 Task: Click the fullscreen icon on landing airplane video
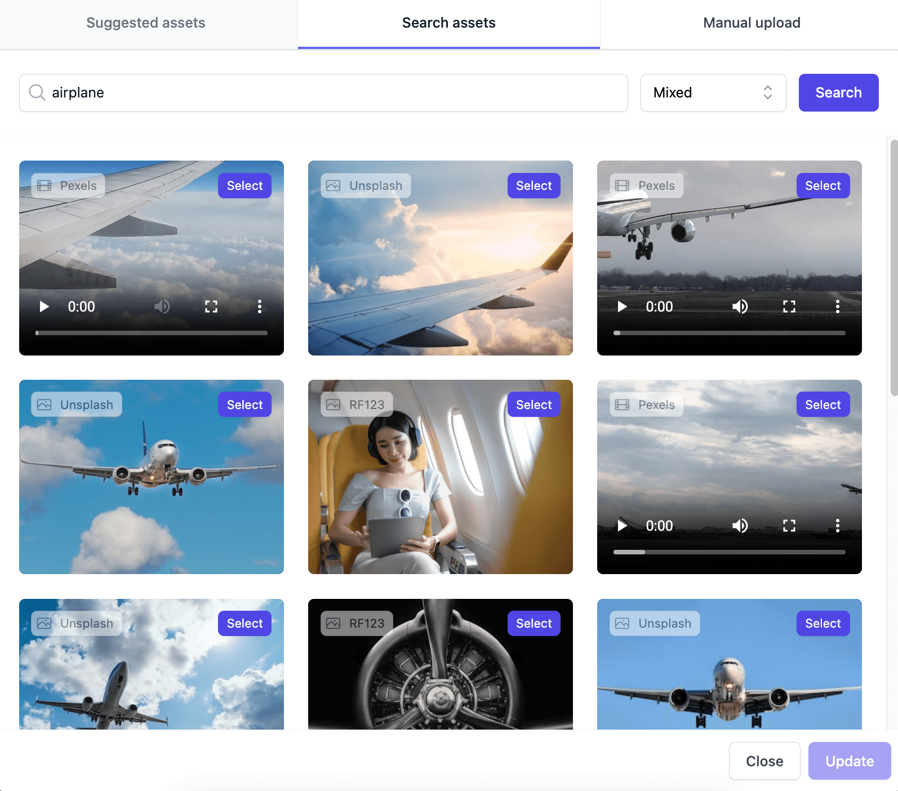pyautogui.click(x=789, y=306)
